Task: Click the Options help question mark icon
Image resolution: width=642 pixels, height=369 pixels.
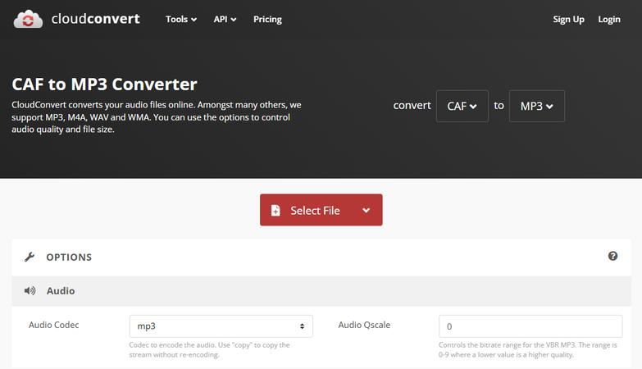Action: coord(612,256)
